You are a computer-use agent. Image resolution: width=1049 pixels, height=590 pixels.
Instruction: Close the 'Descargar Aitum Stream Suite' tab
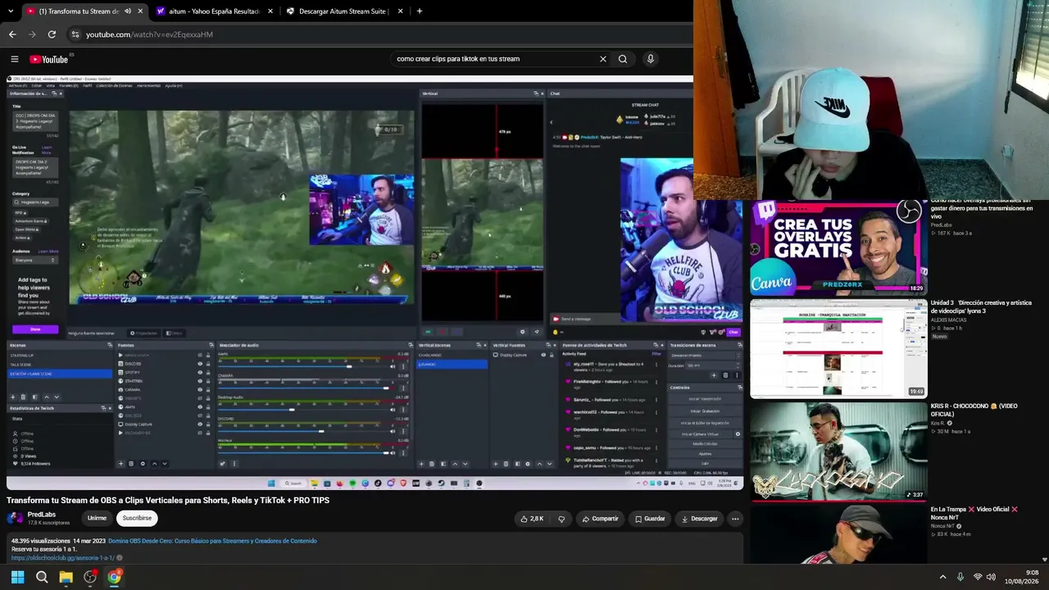tap(400, 11)
